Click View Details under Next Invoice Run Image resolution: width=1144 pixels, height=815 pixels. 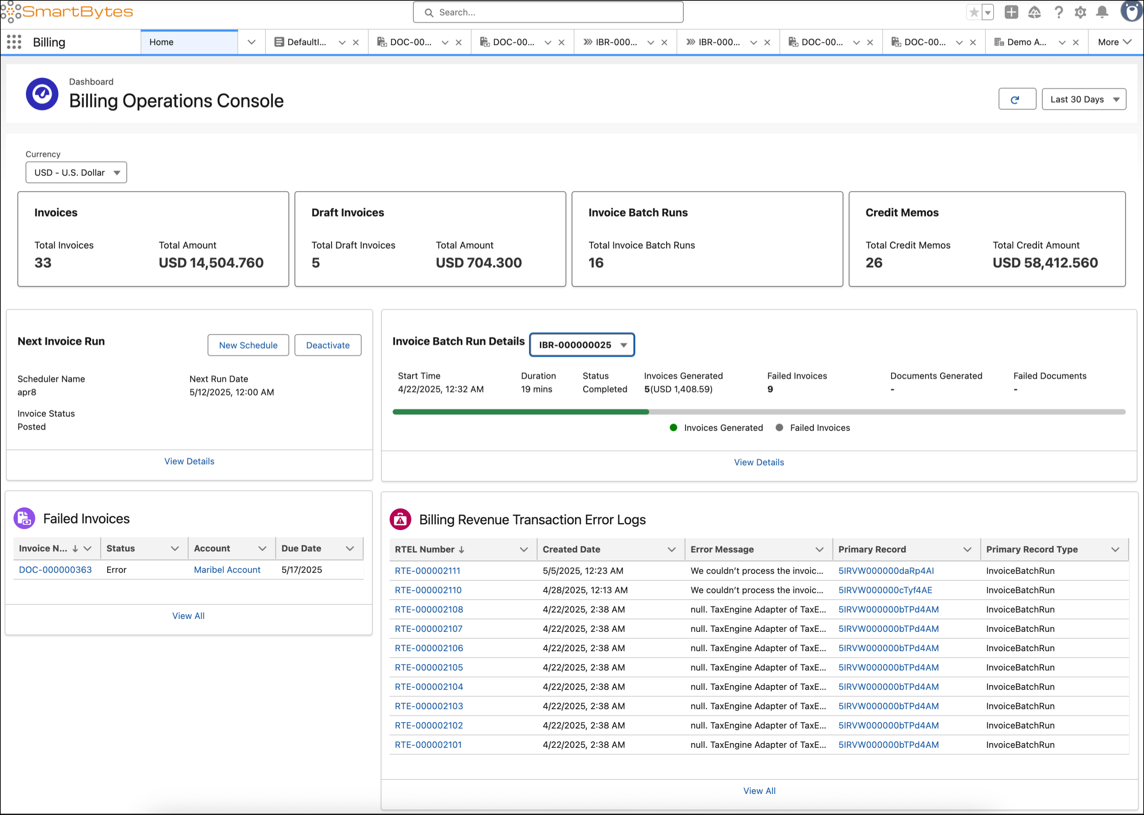(x=189, y=461)
